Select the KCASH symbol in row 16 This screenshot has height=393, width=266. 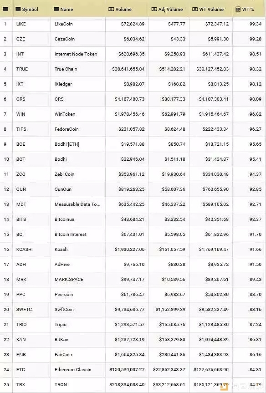coord(24,249)
